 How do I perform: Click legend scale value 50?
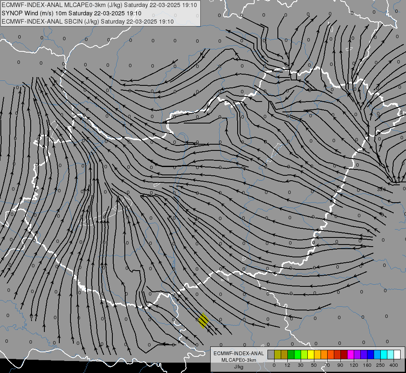pos(314,365)
